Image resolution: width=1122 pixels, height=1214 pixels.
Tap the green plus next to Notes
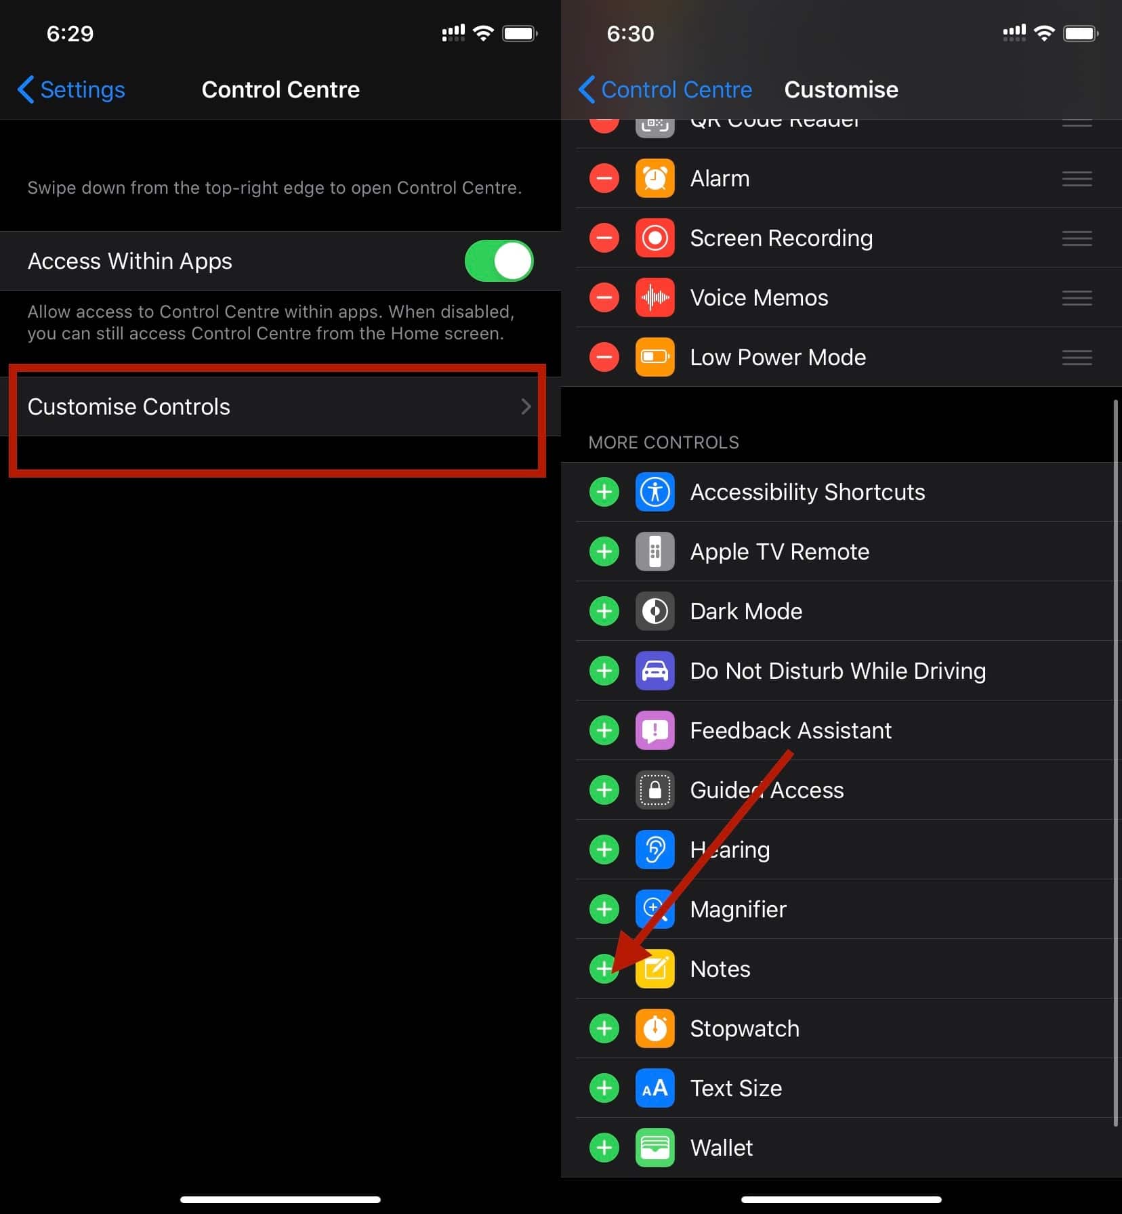tap(604, 969)
